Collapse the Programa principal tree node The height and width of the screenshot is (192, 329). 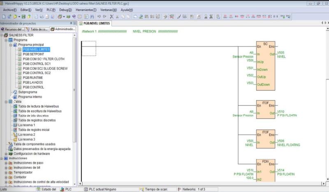[x=10, y=45]
